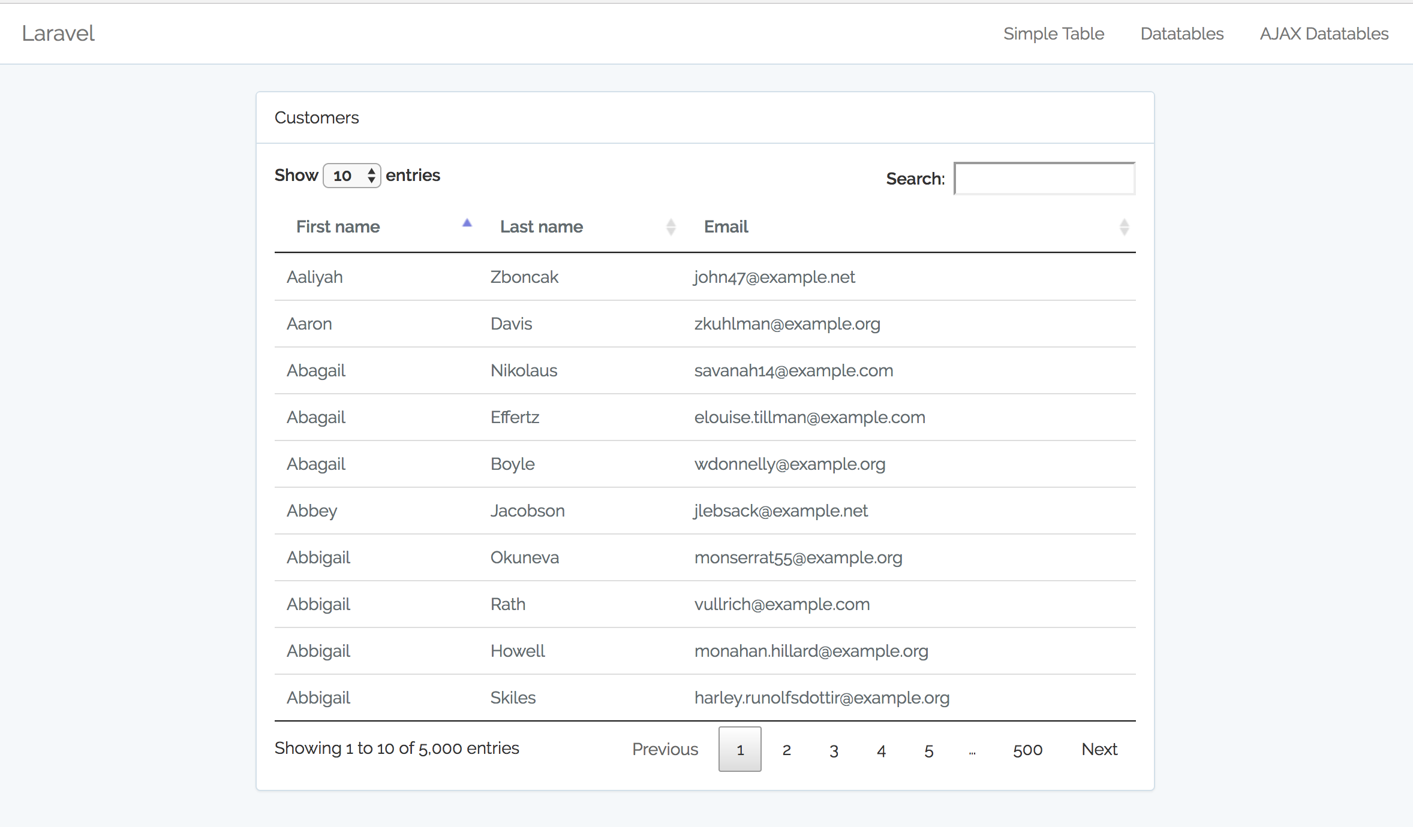The height and width of the screenshot is (827, 1413).
Task: Click into the Search input field
Action: point(1044,179)
